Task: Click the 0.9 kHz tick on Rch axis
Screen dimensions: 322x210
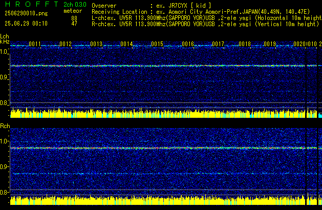Action: point(5,166)
